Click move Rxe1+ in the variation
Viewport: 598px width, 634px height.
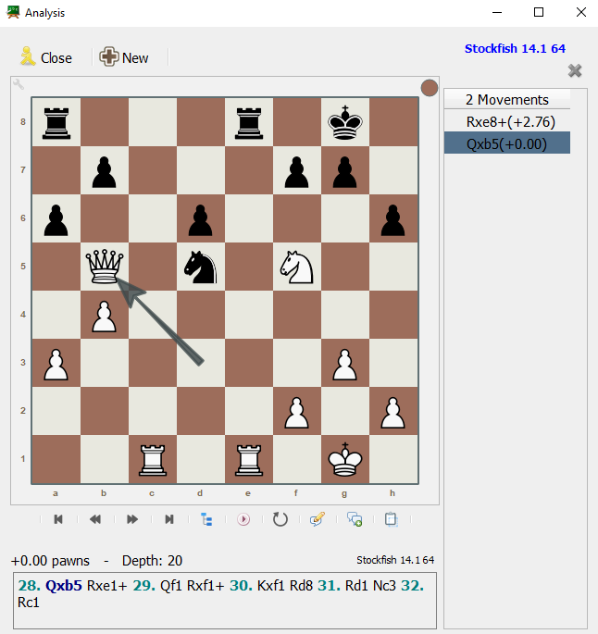click(x=107, y=586)
